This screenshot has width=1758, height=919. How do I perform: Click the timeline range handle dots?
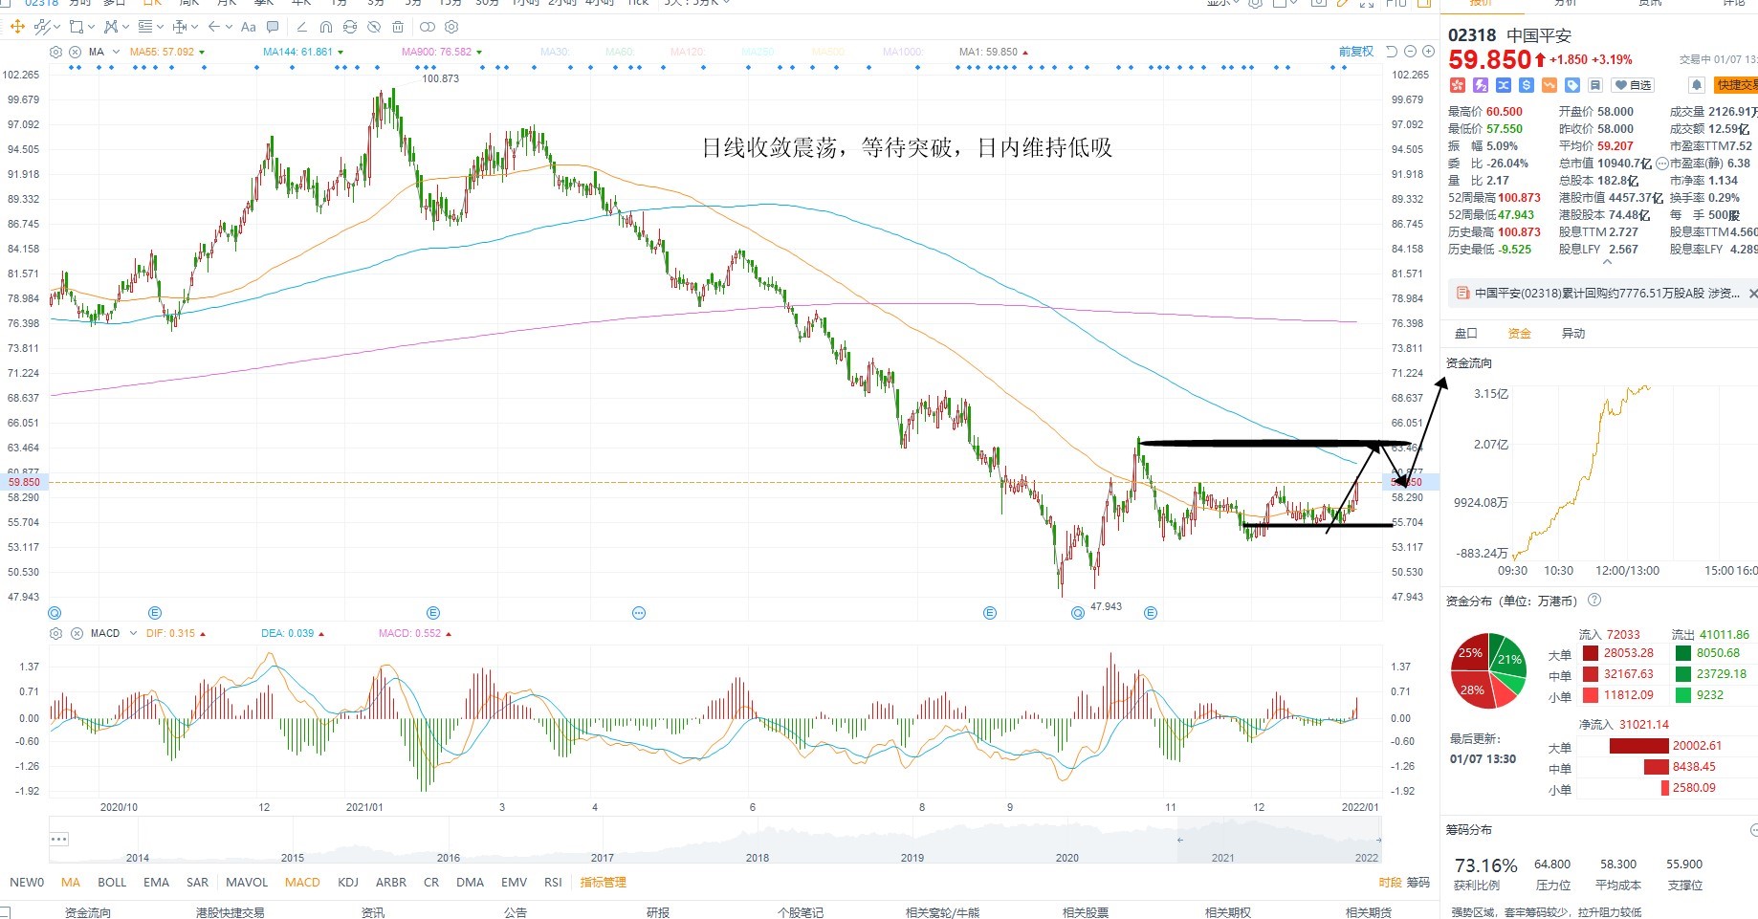59,839
